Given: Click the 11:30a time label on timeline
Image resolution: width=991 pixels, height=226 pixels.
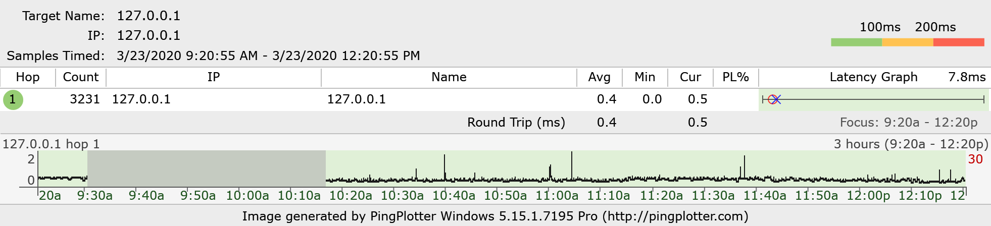Looking at the screenshot, I should point(713,196).
